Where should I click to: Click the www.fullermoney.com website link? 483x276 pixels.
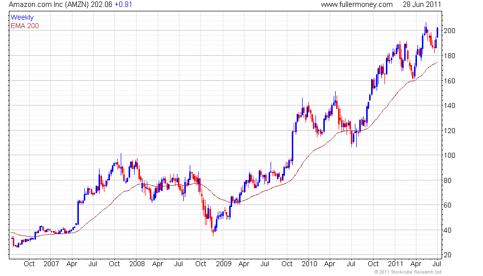(x=356, y=5)
